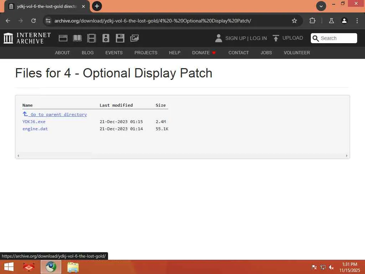Click the Name column header
Viewport: 365px width, 274px height.
tap(27, 105)
